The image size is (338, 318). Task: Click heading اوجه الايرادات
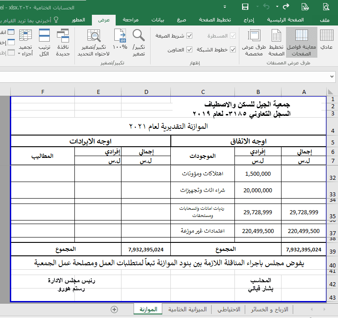point(91,141)
